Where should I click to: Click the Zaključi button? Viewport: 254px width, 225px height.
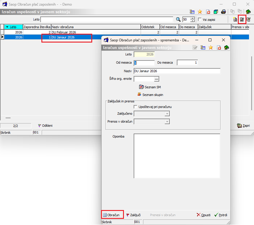[x=133, y=215]
